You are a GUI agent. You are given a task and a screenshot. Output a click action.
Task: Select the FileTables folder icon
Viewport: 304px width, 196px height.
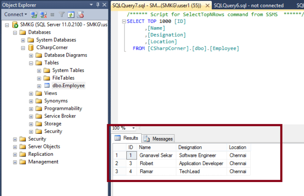coord(47,78)
